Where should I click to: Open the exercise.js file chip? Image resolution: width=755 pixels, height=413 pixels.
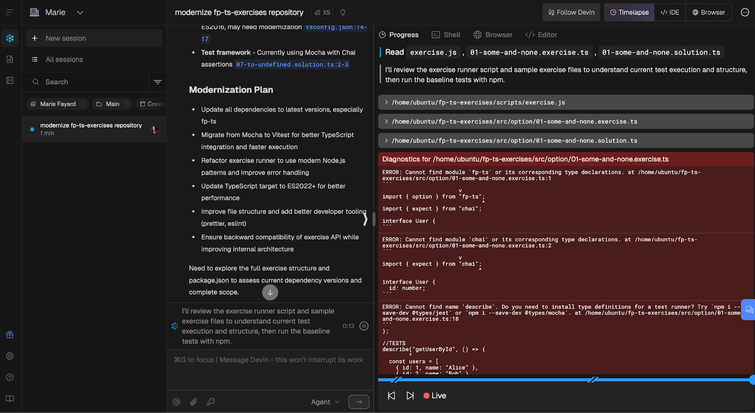pyautogui.click(x=433, y=52)
